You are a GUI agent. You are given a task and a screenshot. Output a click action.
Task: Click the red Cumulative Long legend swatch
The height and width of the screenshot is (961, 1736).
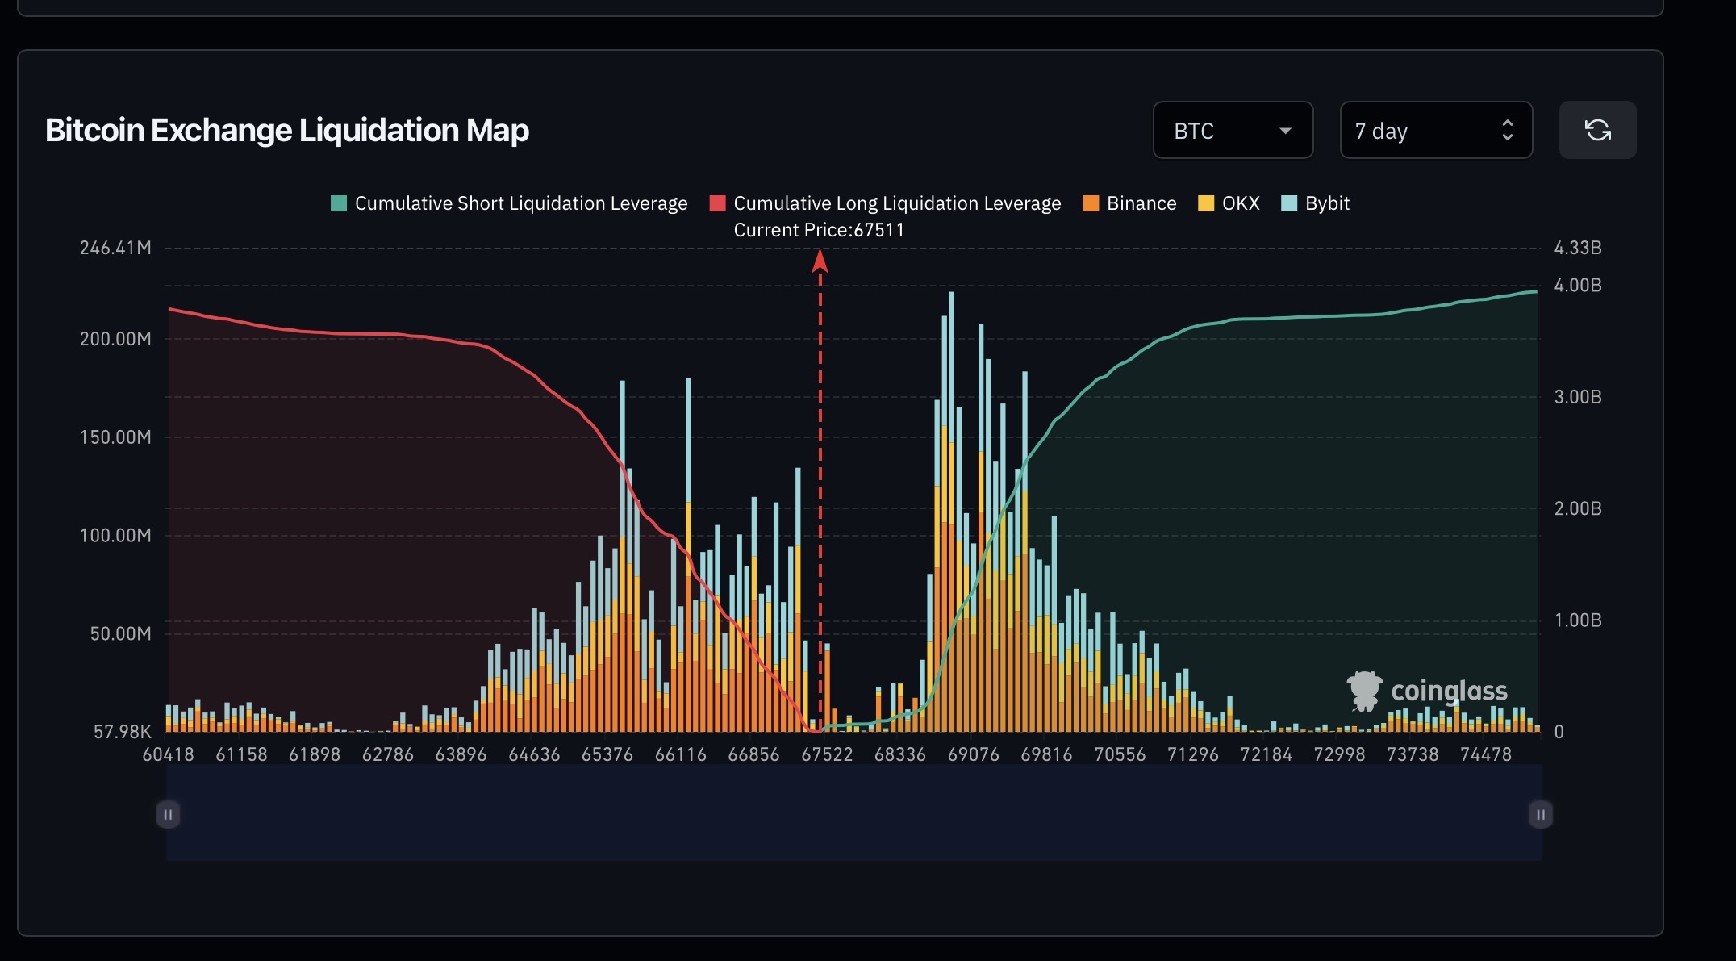[x=717, y=203]
